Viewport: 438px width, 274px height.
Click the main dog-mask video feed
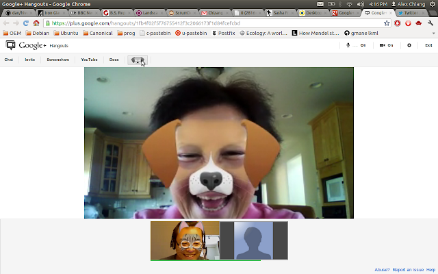pyautogui.click(x=219, y=142)
